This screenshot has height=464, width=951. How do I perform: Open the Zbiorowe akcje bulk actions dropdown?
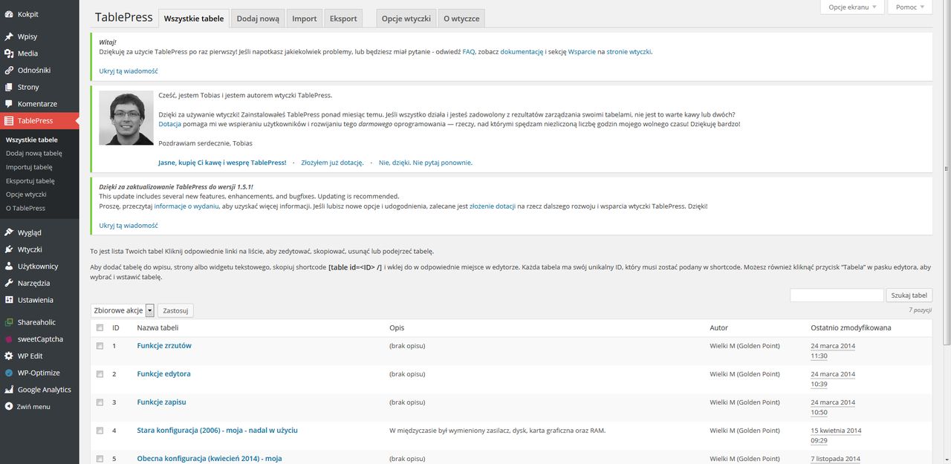tap(123, 310)
